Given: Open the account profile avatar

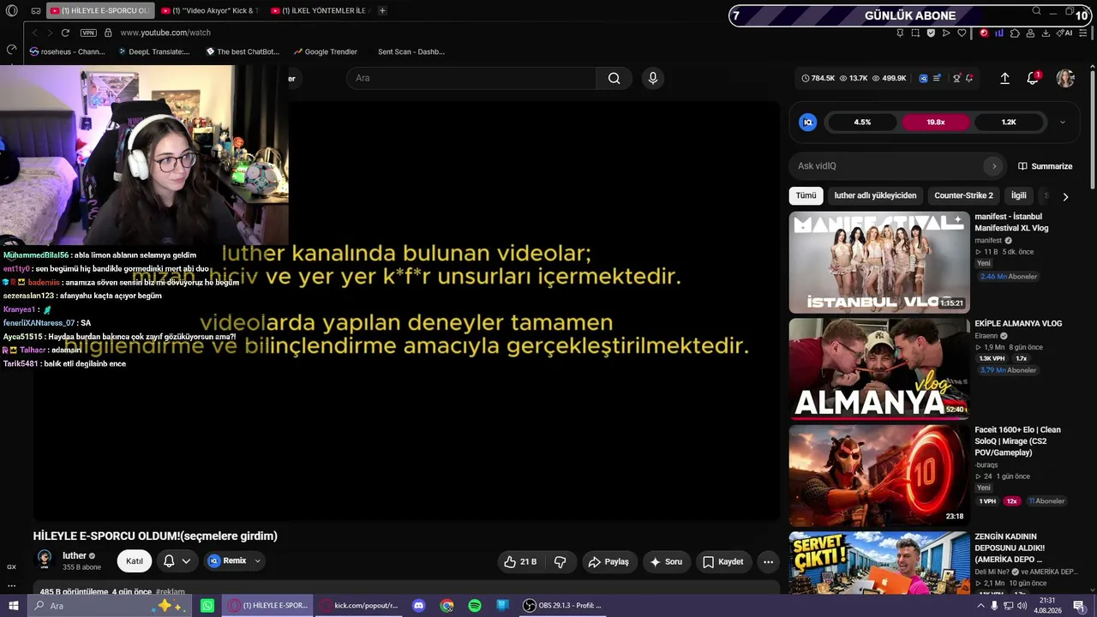Looking at the screenshot, I should pyautogui.click(x=1065, y=78).
